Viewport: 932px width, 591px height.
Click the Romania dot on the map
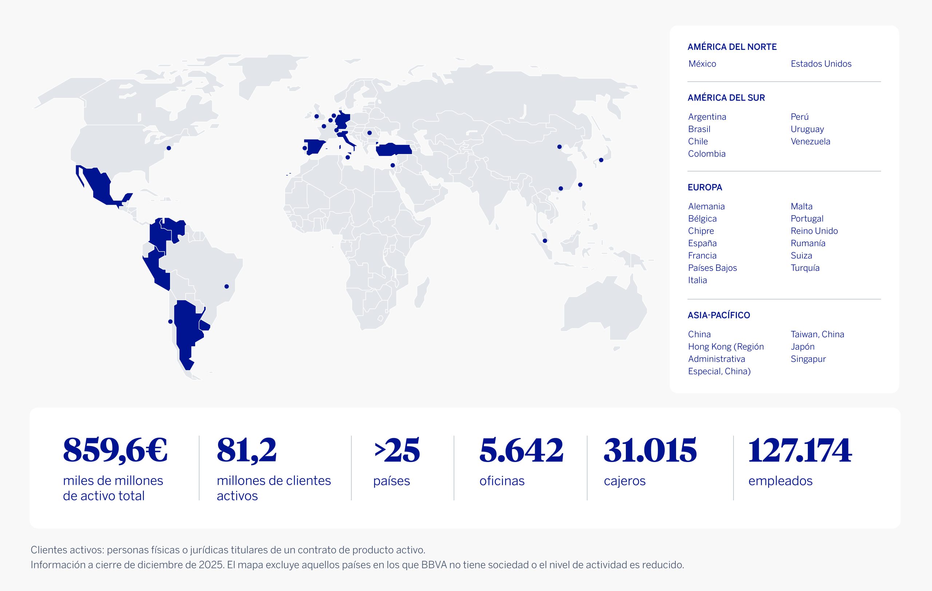coord(369,133)
